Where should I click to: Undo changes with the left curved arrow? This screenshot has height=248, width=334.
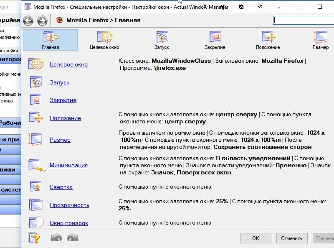[x=56, y=238]
